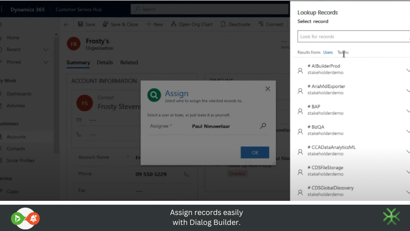Click the Assignee lookup magnifier icon
This screenshot has height=231, width=410.
pyautogui.click(x=263, y=126)
